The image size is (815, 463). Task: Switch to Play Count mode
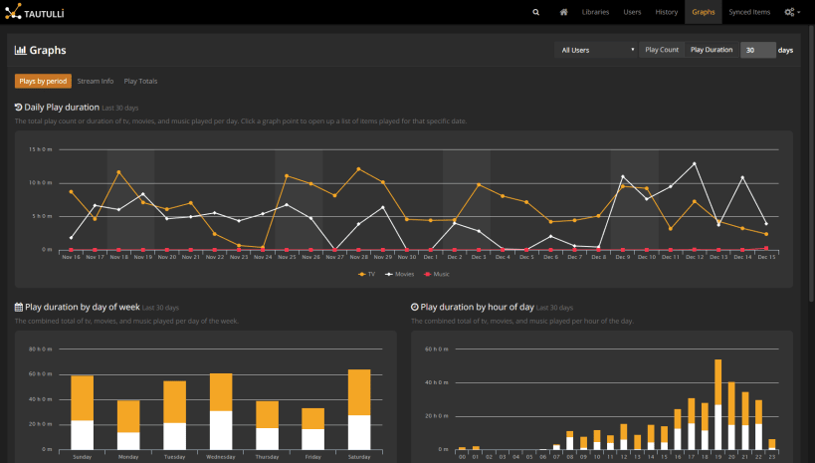[x=662, y=50]
